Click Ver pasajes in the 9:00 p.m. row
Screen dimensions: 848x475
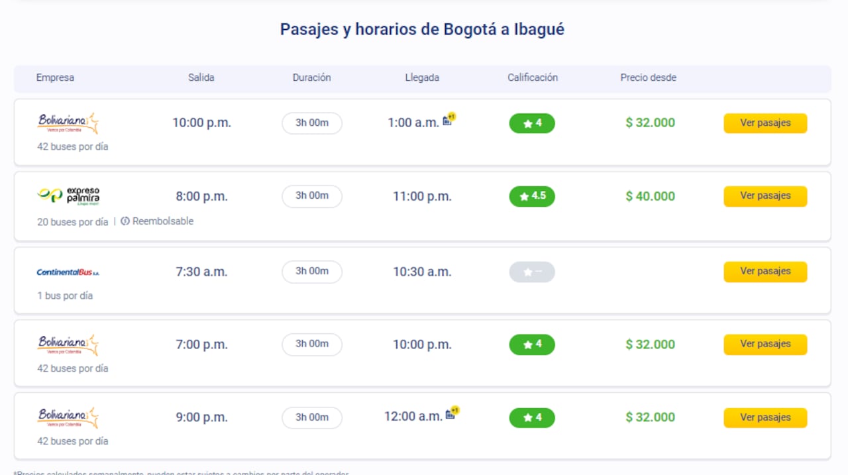coord(765,417)
